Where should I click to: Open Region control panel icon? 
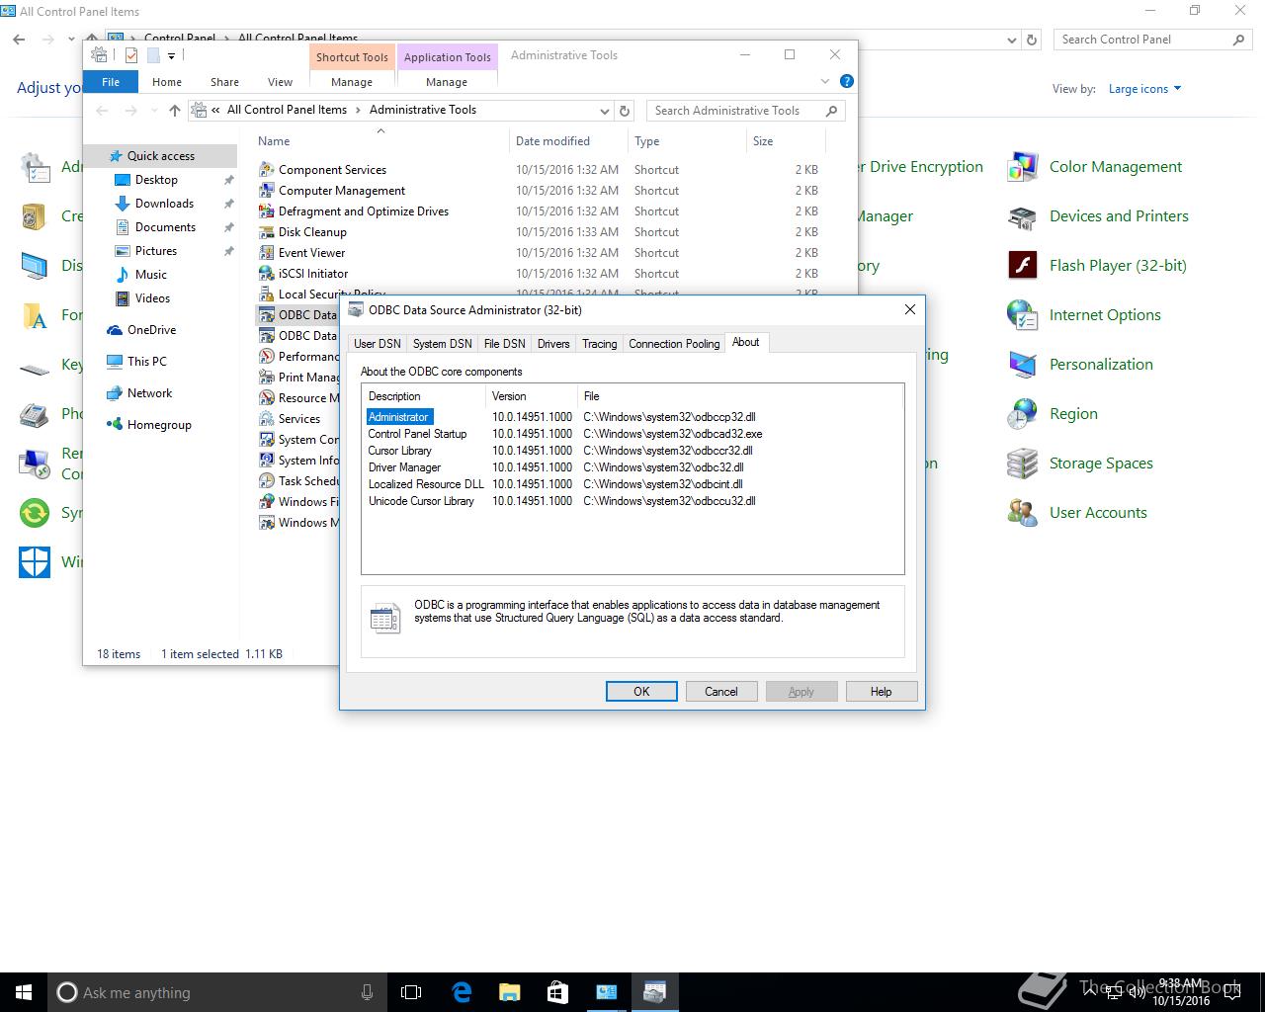click(x=1023, y=414)
